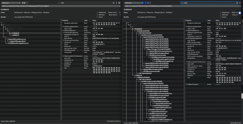Collapse Mass Storage Device@1d150000 node
The width and height of the screenshot is (243, 124).
click(146, 49)
